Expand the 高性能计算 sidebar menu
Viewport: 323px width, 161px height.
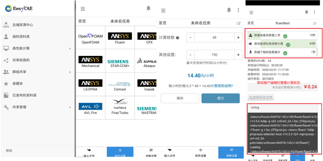(x=37, y=49)
